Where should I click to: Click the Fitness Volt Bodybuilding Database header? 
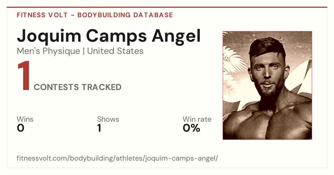point(95,15)
